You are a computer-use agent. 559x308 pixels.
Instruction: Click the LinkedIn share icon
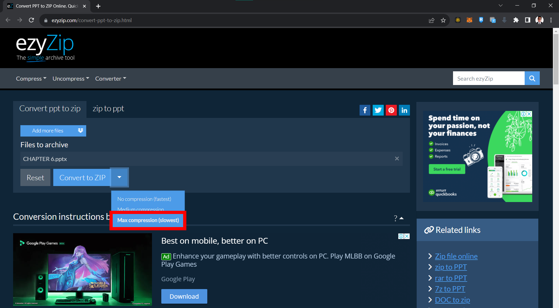point(404,110)
